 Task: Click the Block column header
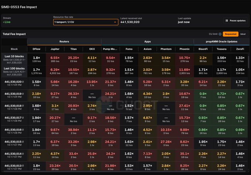pyautogui.click(x=14, y=49)
